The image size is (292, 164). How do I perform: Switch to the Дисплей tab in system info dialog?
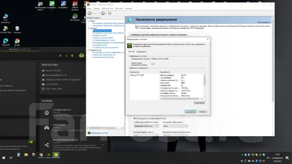tap(131, 51)
